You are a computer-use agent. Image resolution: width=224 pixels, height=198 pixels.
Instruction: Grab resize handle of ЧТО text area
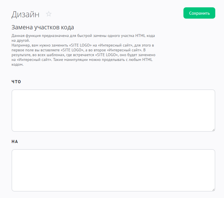213,129
